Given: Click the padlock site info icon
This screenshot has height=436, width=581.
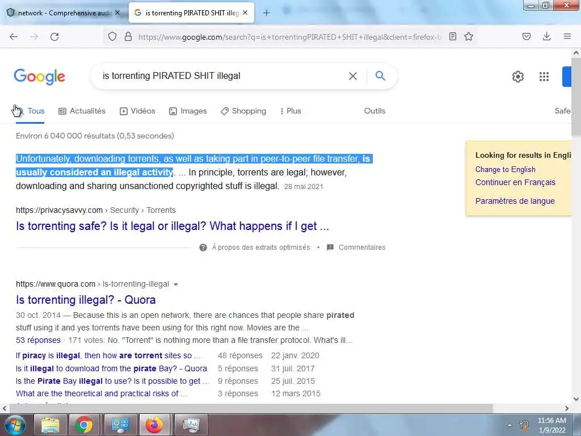Looking at the screenshot, I should tap(128, 36).
